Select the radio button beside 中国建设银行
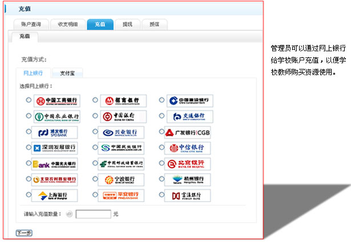The image size is (351, 242). [x=162, y=100]
